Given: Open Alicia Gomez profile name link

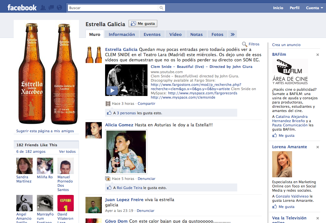Looking at the screenshot, I should tap(119, 125).
